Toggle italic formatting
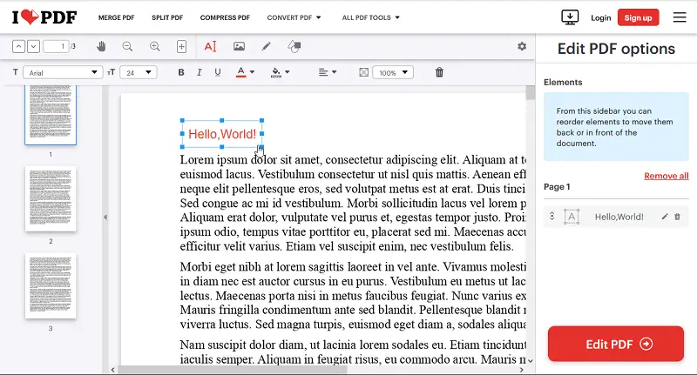 tap(200, 72)
